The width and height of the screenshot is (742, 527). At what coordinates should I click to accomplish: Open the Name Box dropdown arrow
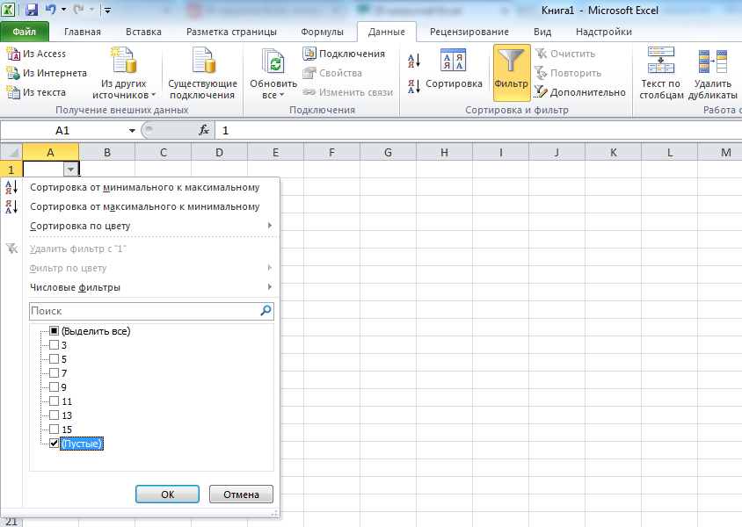point(132,131)
